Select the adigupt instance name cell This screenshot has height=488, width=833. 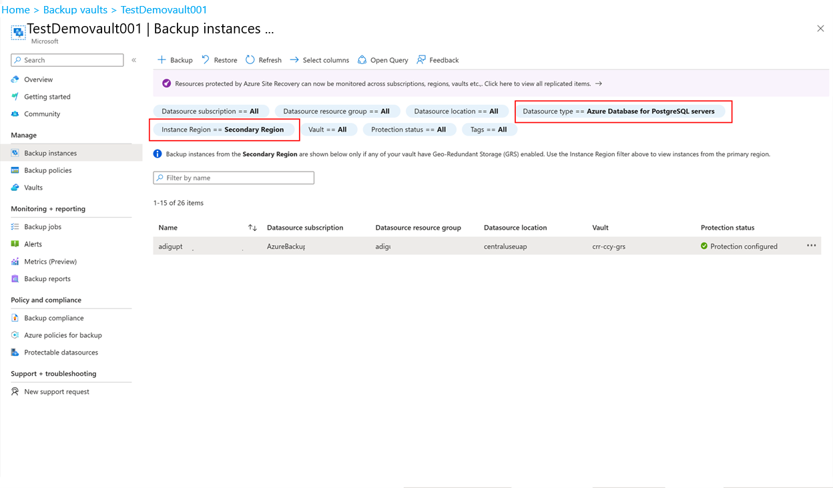coord(171,246)
